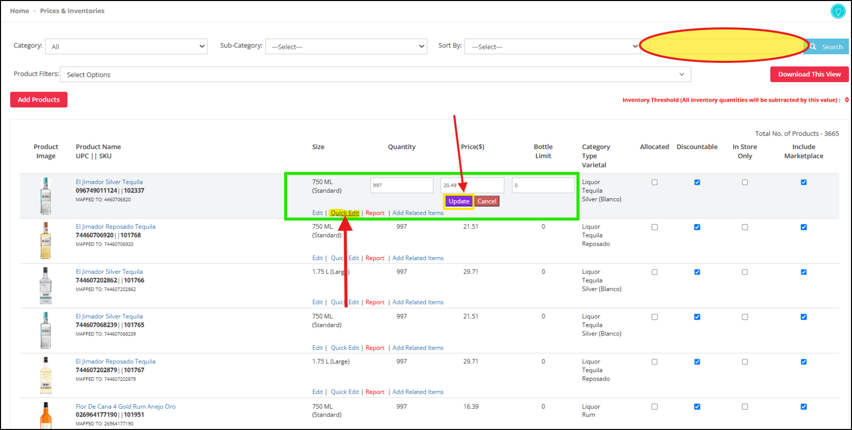Click the Quantity column header
The height and width of the screenshot is (430, 852).
point(401,147)
